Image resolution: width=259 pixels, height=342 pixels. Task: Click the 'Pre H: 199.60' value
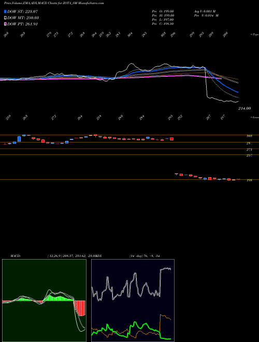coord(163,16)
